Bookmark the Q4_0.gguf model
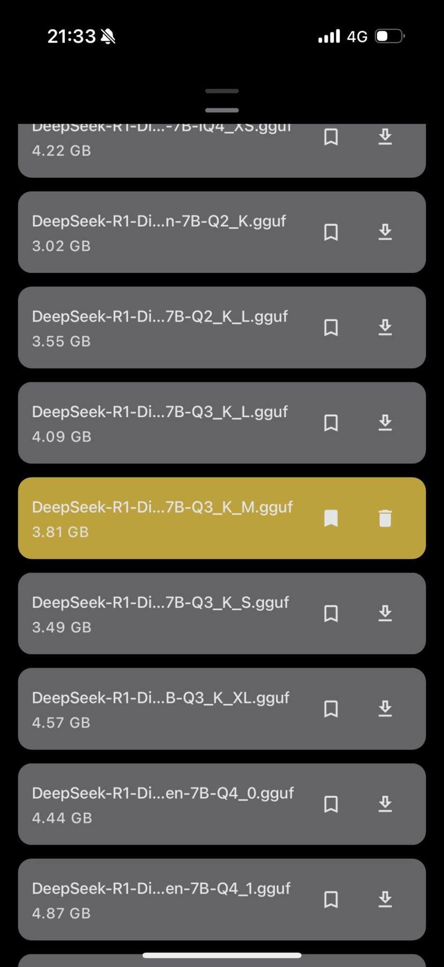Image resolution: width=444 pixels, height=967 pixels. (331, 804)
